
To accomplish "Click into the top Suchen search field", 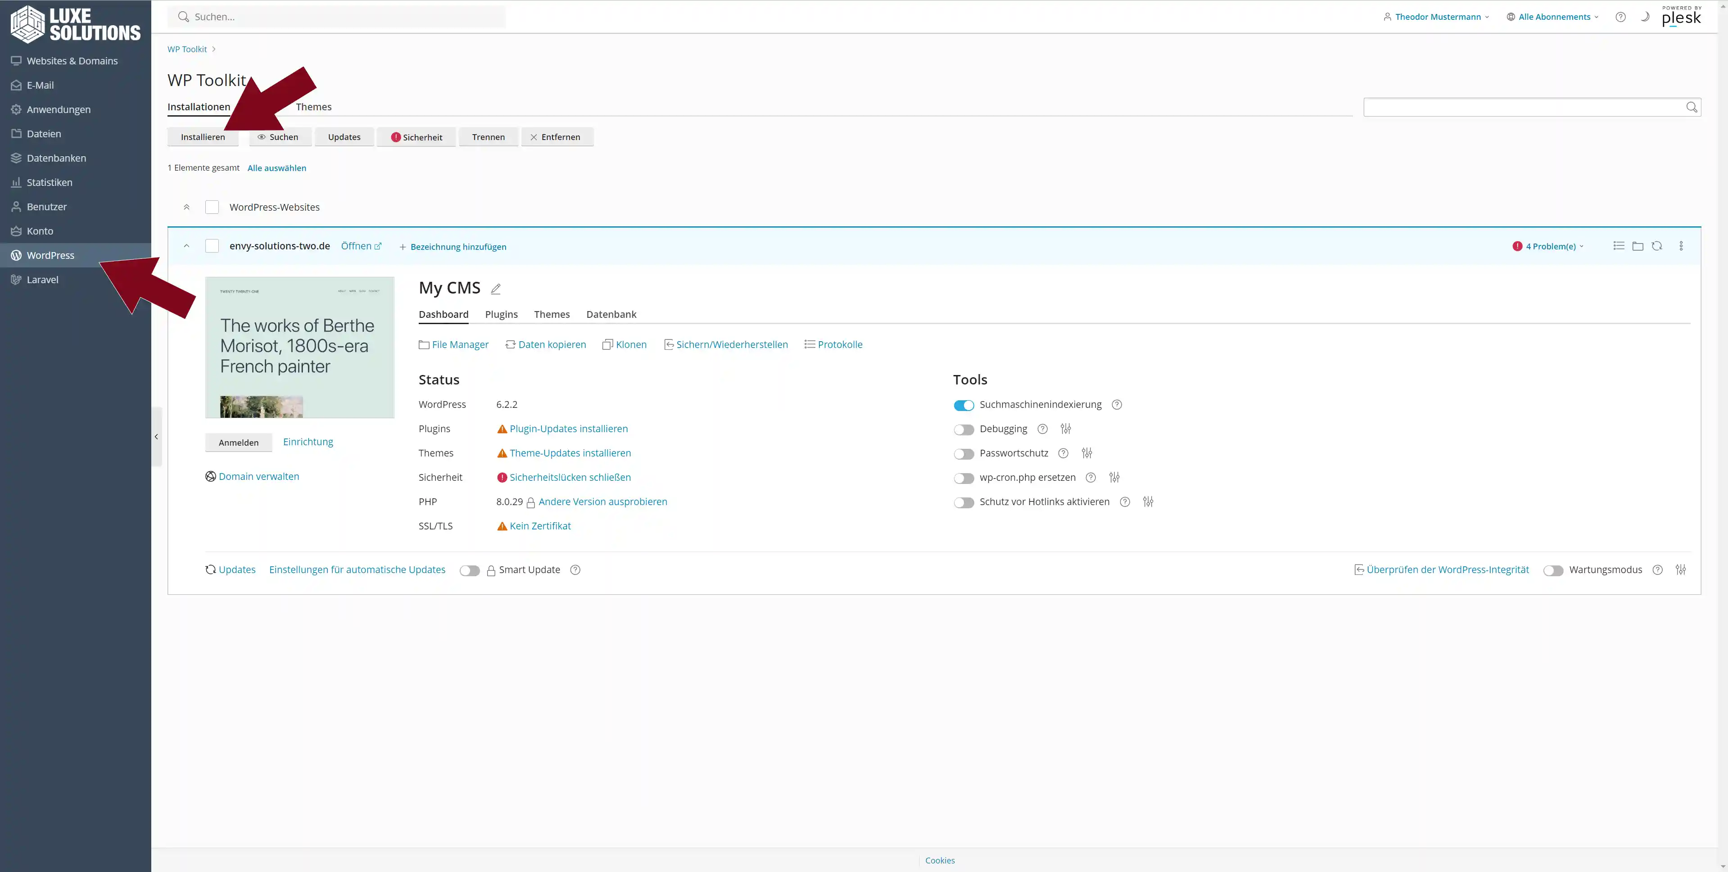I will tap(337, 17).
